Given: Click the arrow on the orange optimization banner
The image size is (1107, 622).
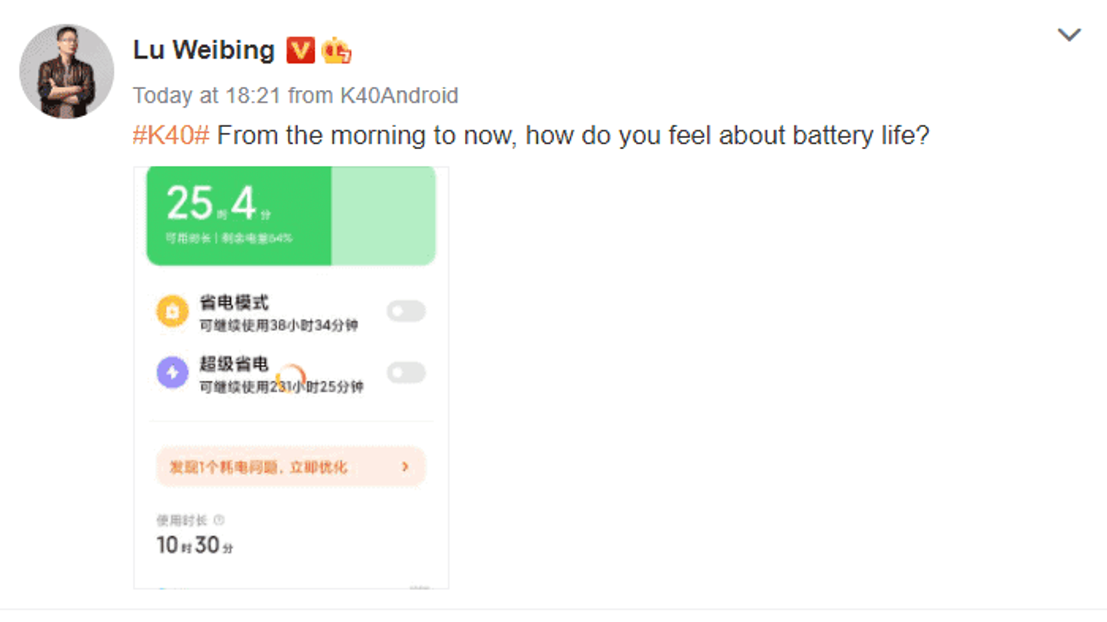Looking at the screenshot, I should pos(405,467).
